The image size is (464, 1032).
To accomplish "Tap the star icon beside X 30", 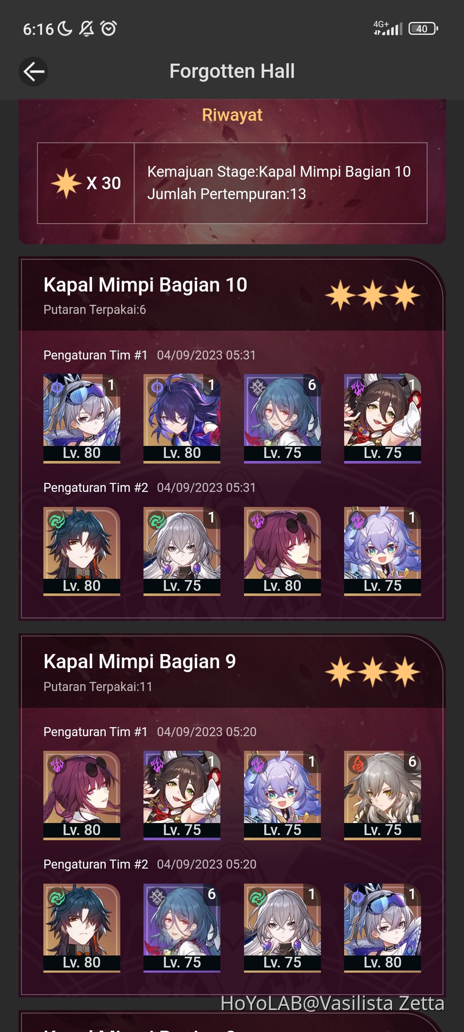I will (x=66, y=183).
